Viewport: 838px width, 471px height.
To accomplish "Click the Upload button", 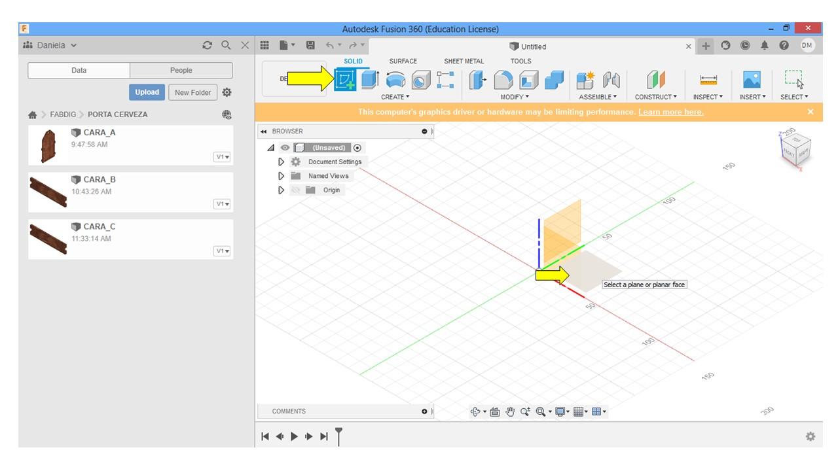I will pyautogui.click(x=147, y=92).
